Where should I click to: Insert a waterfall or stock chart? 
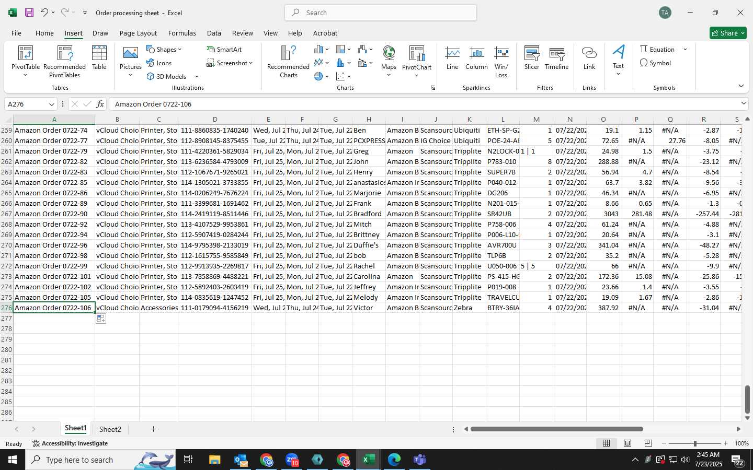coord(365,50)
